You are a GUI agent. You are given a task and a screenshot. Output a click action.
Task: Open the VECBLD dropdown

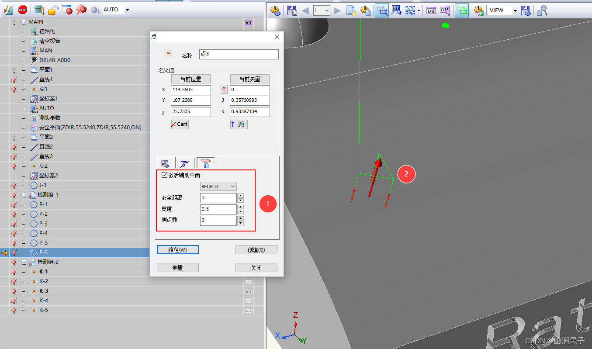click(218, 187)
